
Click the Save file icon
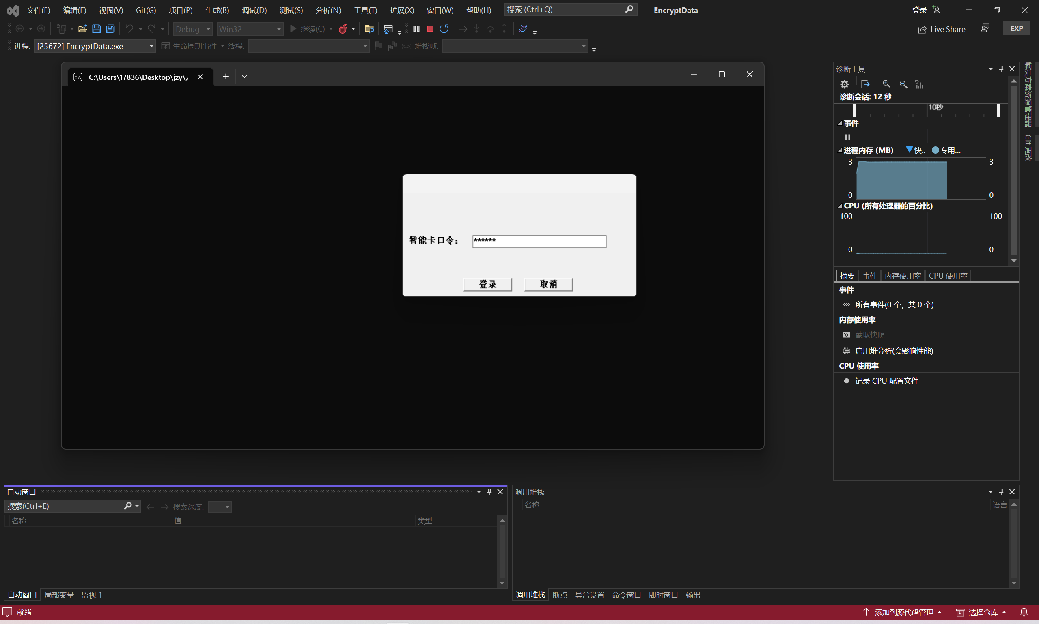(x=96, y=29)
